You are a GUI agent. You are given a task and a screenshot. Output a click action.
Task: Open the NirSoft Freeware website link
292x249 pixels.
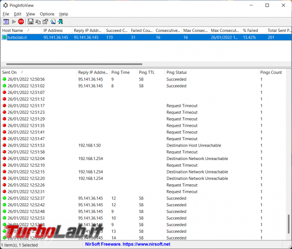click(128, 244)
